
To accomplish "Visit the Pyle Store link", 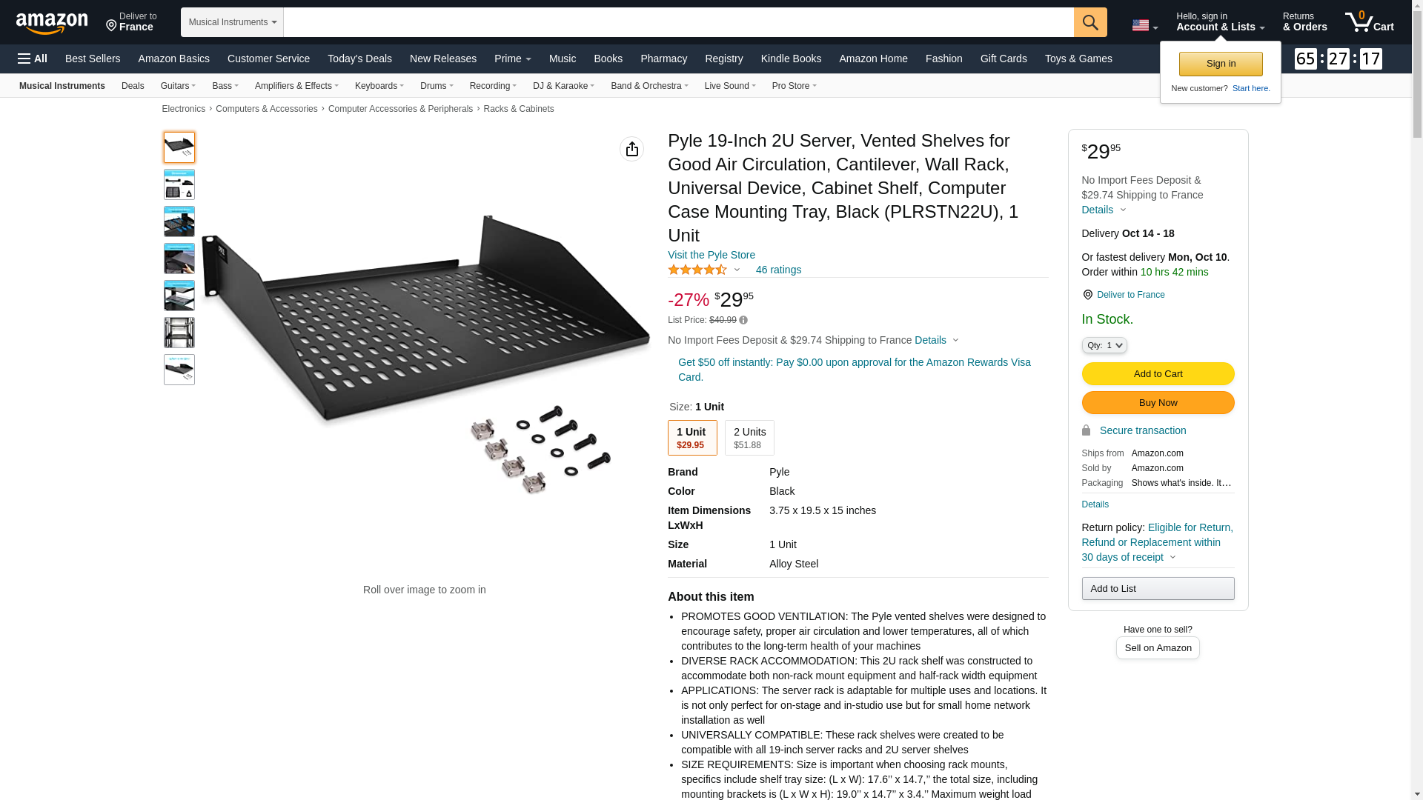I will coord(711,255).
